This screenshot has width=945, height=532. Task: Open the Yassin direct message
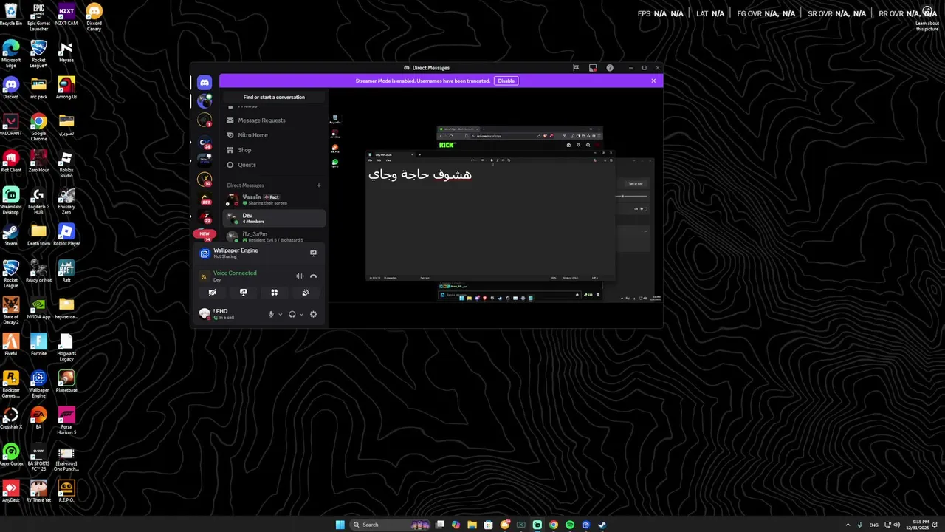274,199
